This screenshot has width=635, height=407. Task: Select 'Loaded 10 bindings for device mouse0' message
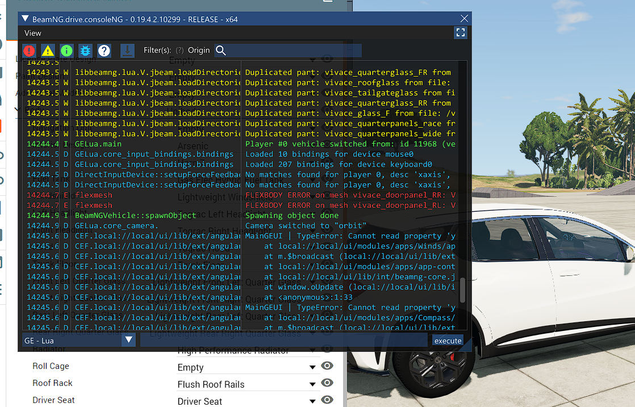tap(329, 154)
